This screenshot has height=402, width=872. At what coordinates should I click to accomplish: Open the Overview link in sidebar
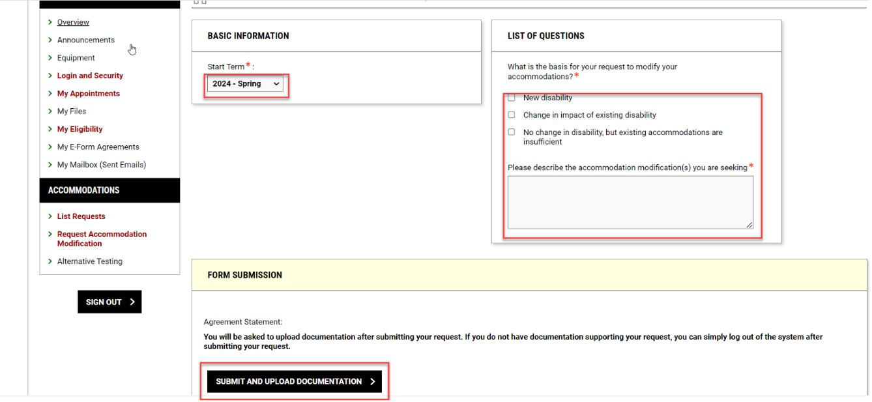pos(73,22)
